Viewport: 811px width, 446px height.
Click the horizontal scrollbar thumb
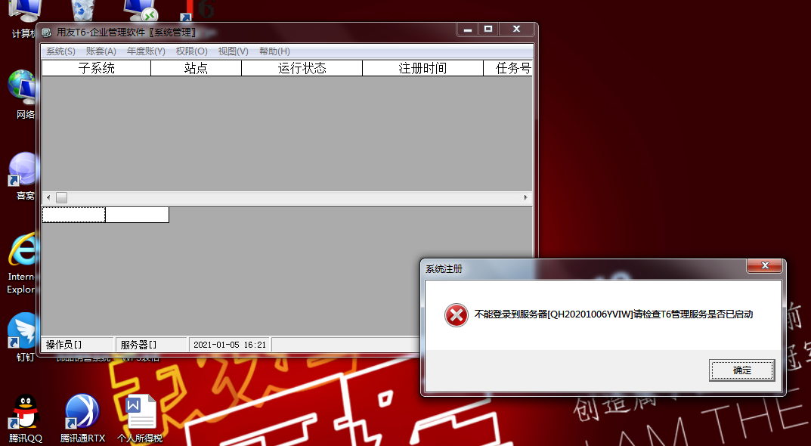point(61,197)
